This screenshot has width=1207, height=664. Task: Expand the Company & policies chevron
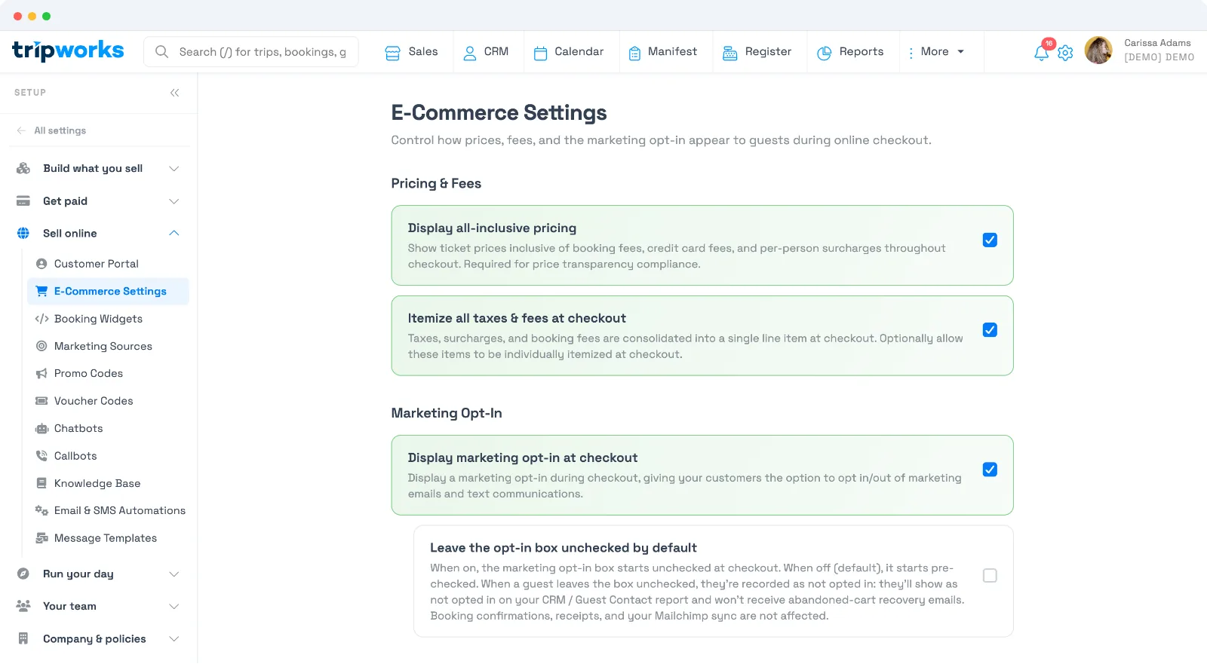coord(174,639)
